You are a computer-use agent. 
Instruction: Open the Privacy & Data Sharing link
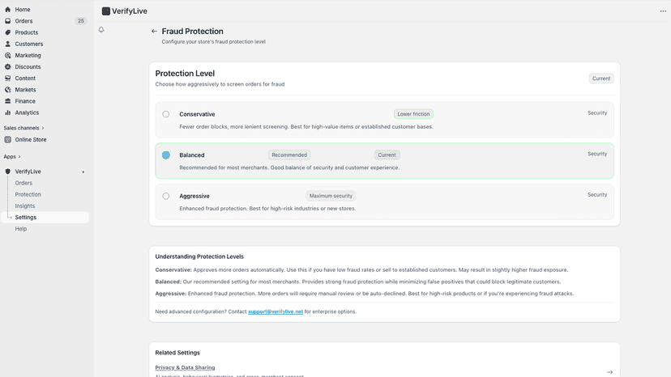(x=185, y=367)
